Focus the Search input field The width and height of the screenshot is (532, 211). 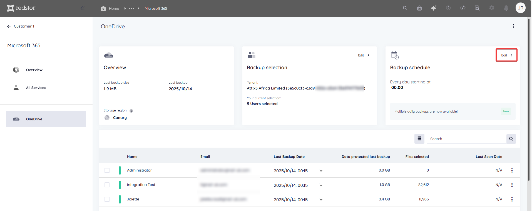[x=466, y=139]
